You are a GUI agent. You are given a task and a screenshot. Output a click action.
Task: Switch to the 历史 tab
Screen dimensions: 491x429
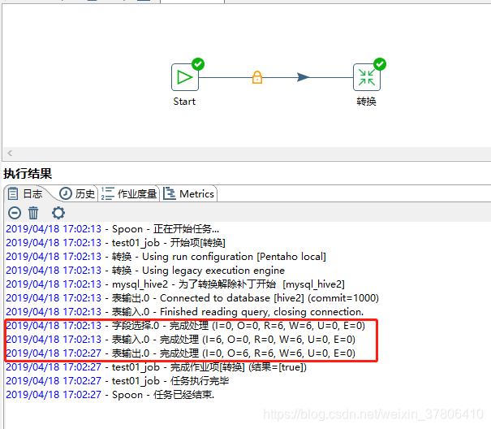pyautogui.click(x=77, y=194)
